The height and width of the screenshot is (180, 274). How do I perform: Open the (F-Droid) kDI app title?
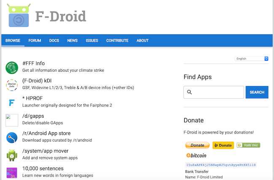pyautogui.click(x=37, y=81)
